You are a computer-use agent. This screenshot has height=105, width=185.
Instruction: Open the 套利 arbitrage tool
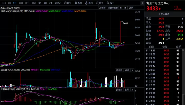click(89, 3)
